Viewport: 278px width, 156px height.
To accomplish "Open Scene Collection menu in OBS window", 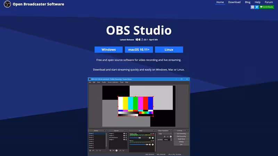I will click(113, 82).
